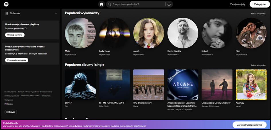Click the search field 'Czego chcesz posłuchać?'
Viewport: 271px width, 130px height.
pos(139,4)
